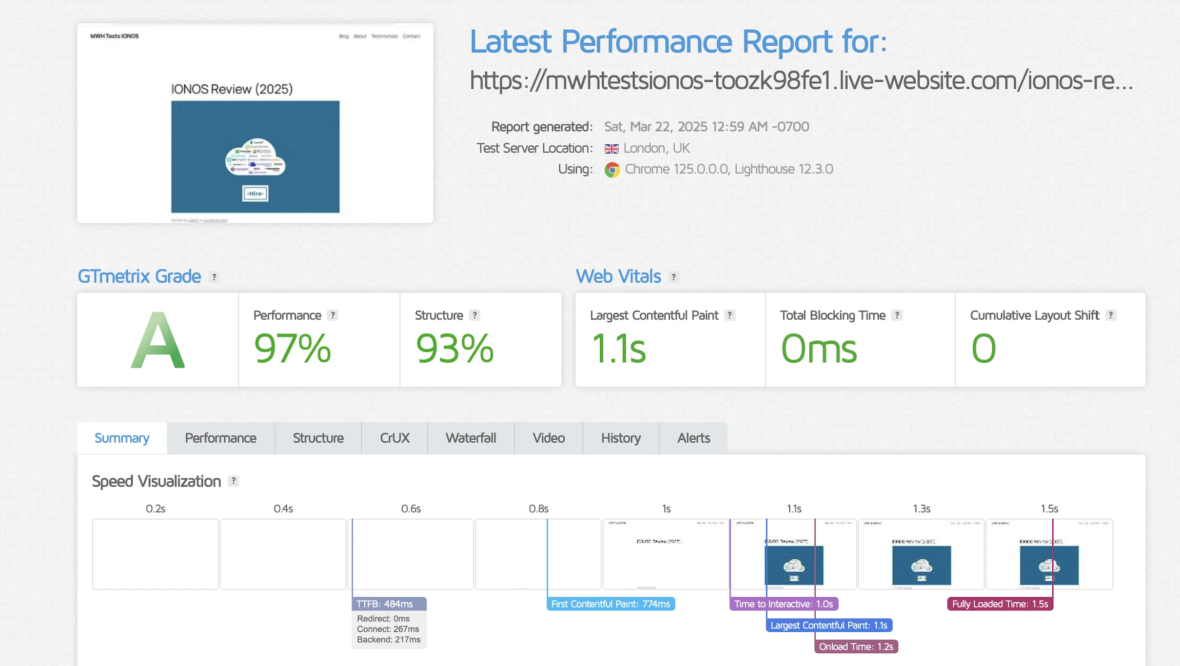Open Structure score help question mark
1180x666 pixels.
click(x=474, y=315)
